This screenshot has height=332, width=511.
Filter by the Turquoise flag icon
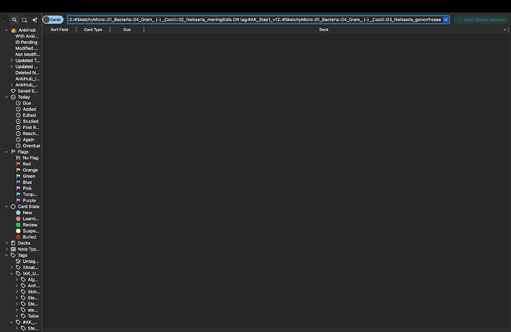click(19, 194)
